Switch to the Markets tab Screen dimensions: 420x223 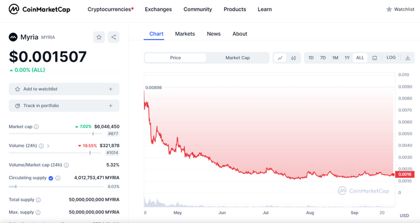pos(185,34)
